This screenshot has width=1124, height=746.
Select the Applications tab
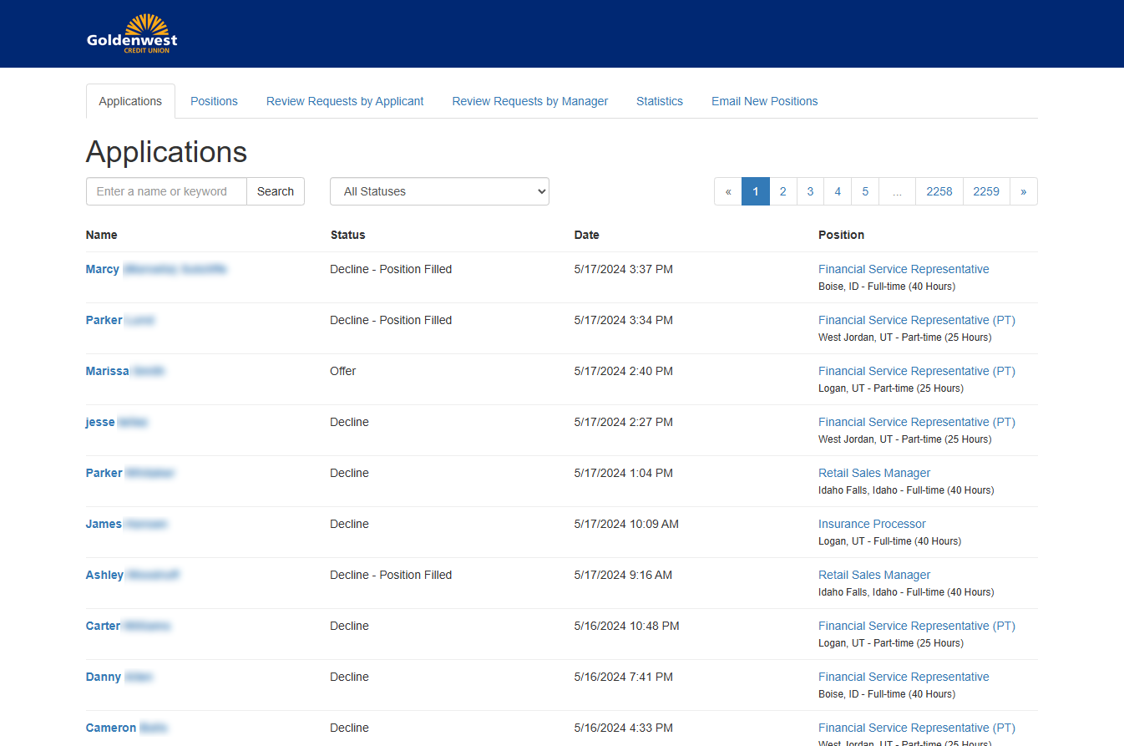[130, 101]
